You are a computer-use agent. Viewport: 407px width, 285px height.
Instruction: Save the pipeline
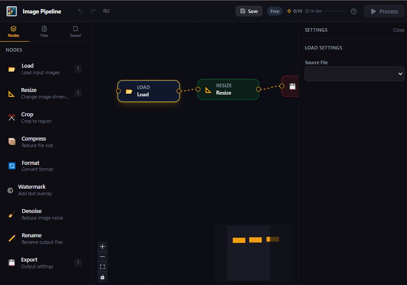point(249,11)
